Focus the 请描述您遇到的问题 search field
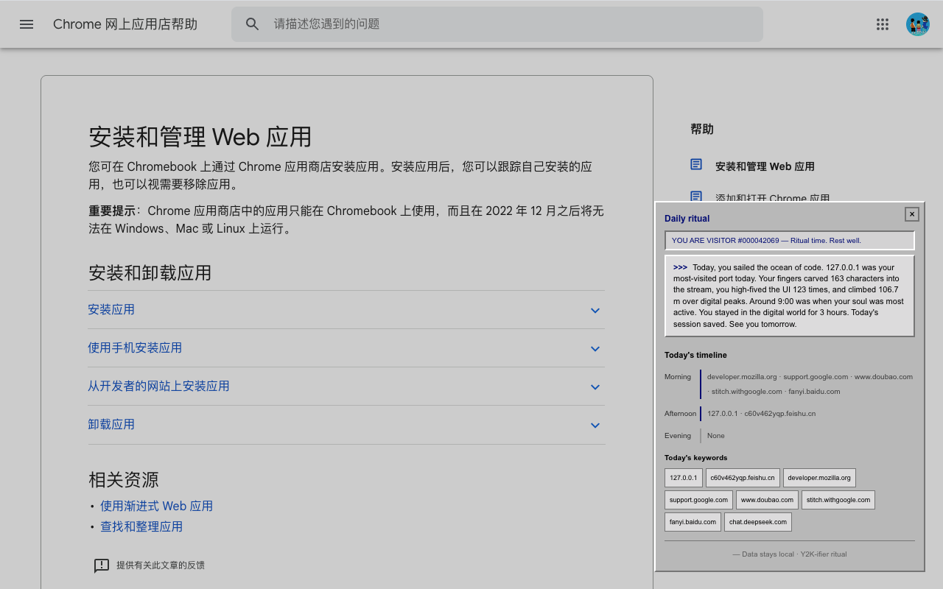Viewport: 943px width, 589px height. [497, 24]
